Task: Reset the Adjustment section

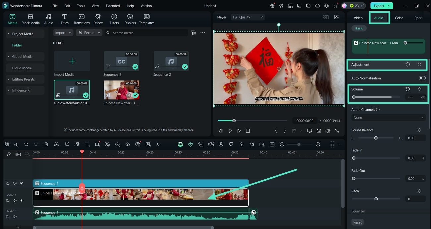Action: coord(408,65)
